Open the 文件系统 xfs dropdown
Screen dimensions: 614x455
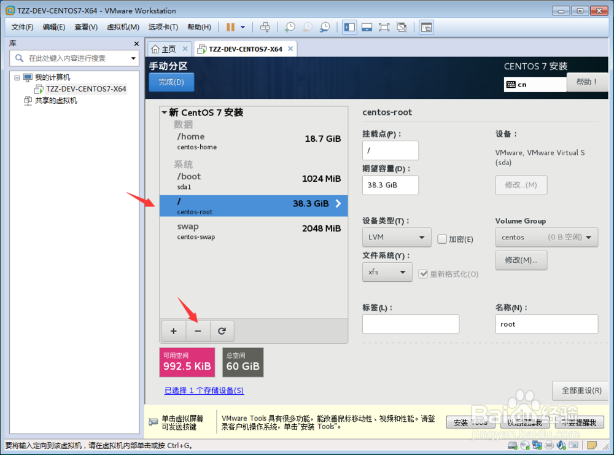point(387,272)
